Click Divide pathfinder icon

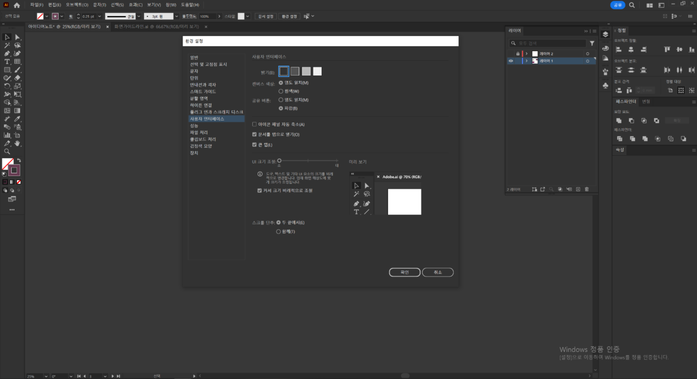(x=620, y=139)
